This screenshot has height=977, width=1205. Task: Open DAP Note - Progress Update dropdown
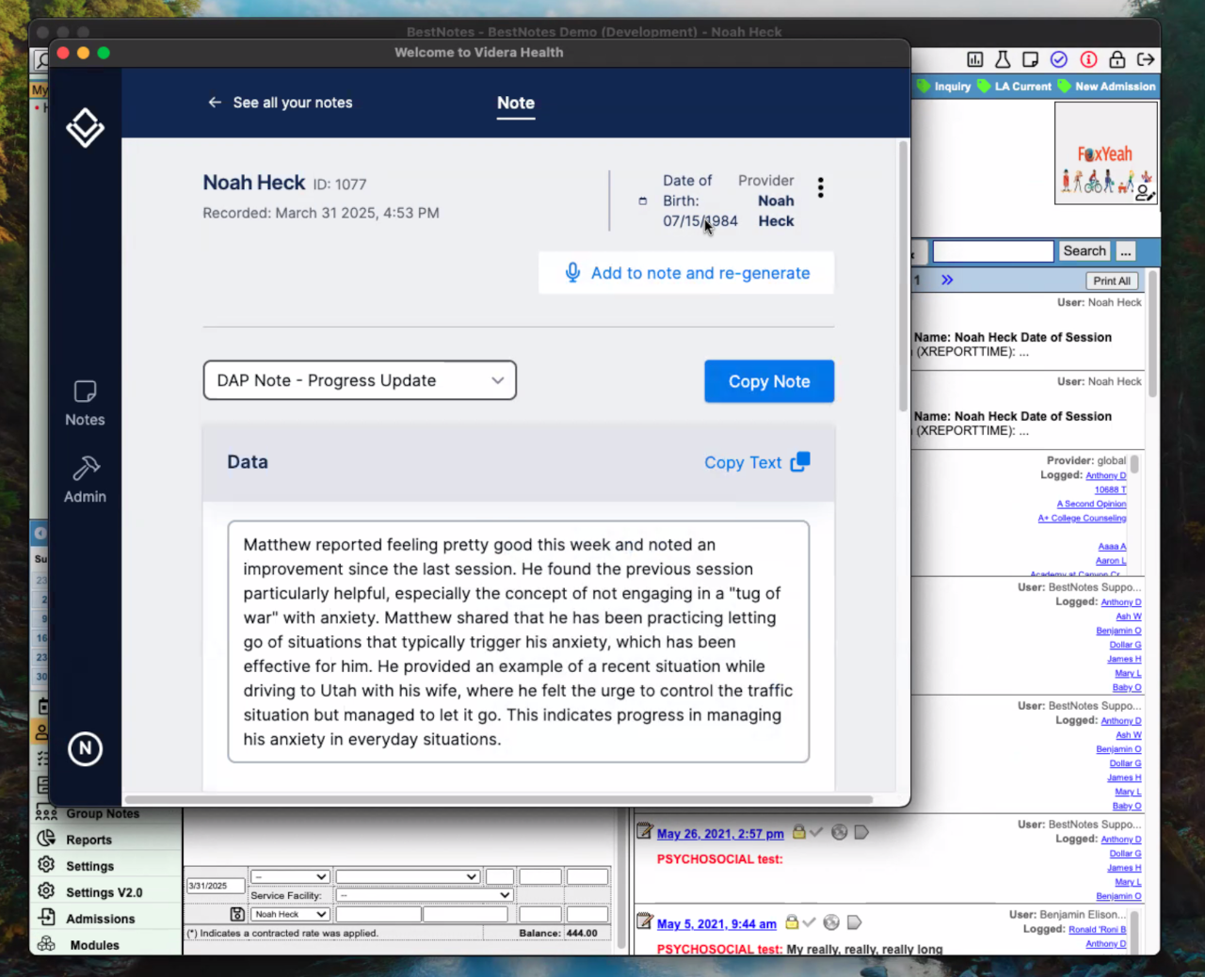(x=360, y=380)
